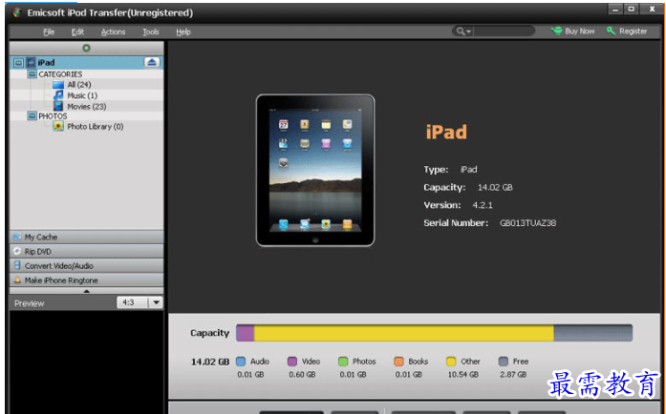The image size is (666, 414).
Task: Click the iPad device icon in tree
Action: 32,63
